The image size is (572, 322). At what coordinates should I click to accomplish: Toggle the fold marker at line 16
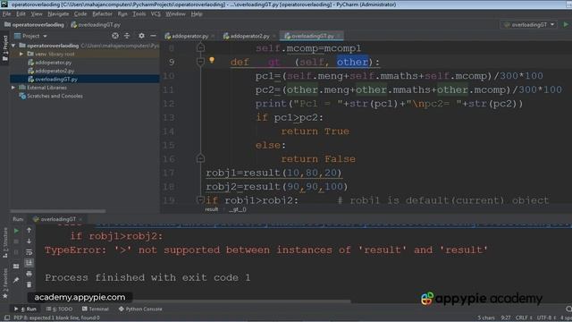(200, 158)
